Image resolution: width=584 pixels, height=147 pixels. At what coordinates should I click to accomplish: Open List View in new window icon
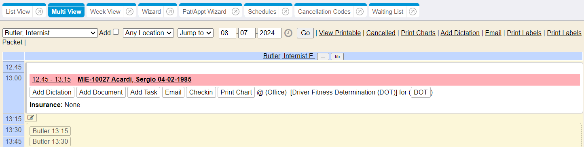click(39, 12)
